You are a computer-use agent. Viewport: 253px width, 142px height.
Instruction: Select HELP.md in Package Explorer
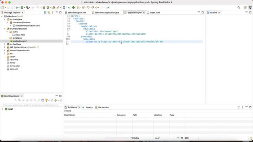(x=14, y=60)
